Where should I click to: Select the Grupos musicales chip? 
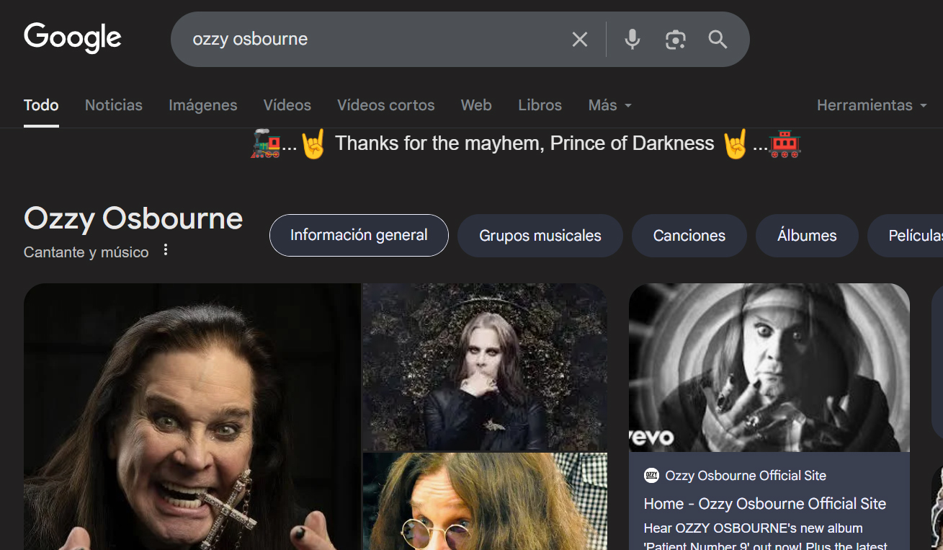[x=540, y=236]
